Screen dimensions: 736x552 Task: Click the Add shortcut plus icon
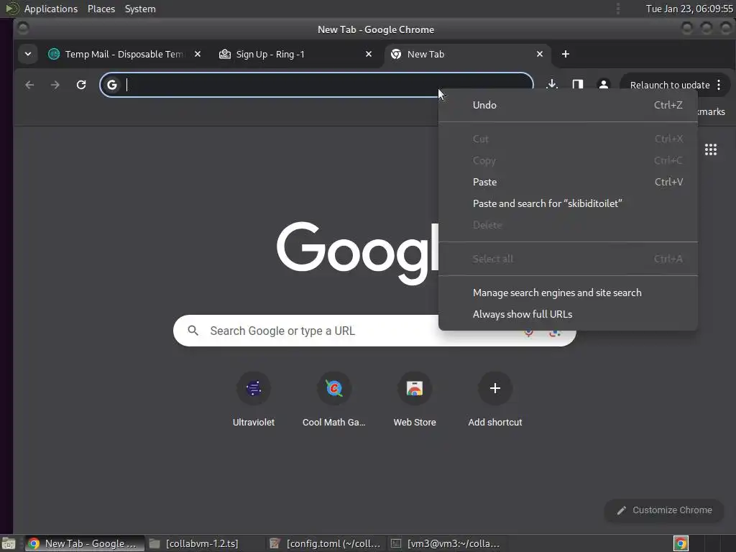pos(494,388)
